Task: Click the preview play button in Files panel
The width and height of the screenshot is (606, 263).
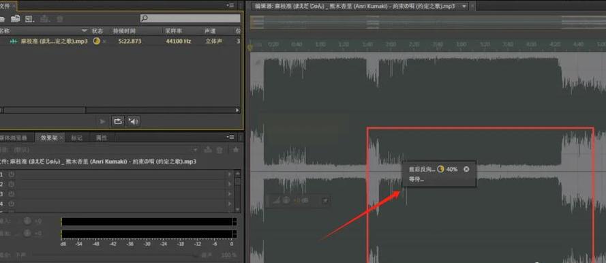Action: click(102, 122)
